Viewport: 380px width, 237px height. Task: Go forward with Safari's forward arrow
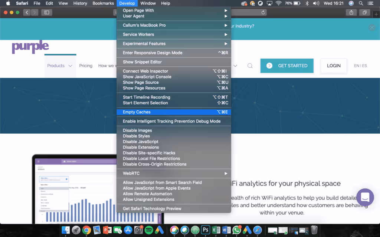[35, 12]
